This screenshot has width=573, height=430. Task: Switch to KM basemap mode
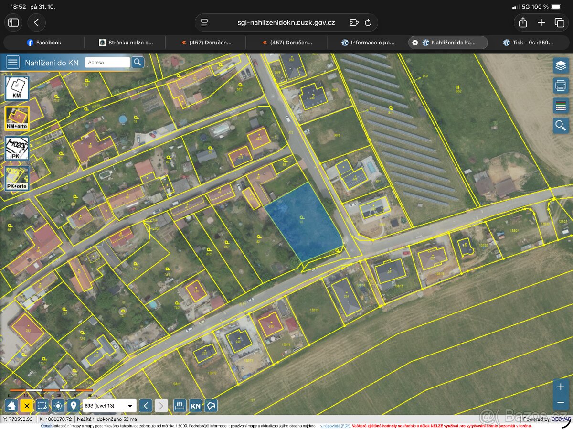(17, 88)
